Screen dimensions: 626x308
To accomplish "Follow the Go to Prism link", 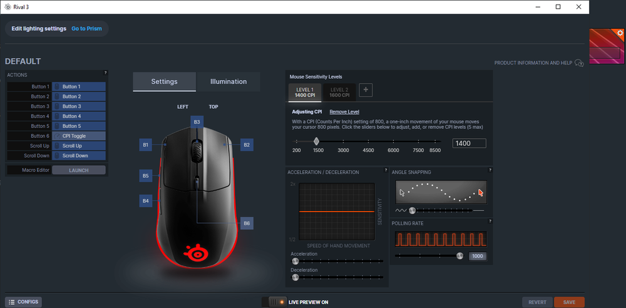I will pos(86,29).
